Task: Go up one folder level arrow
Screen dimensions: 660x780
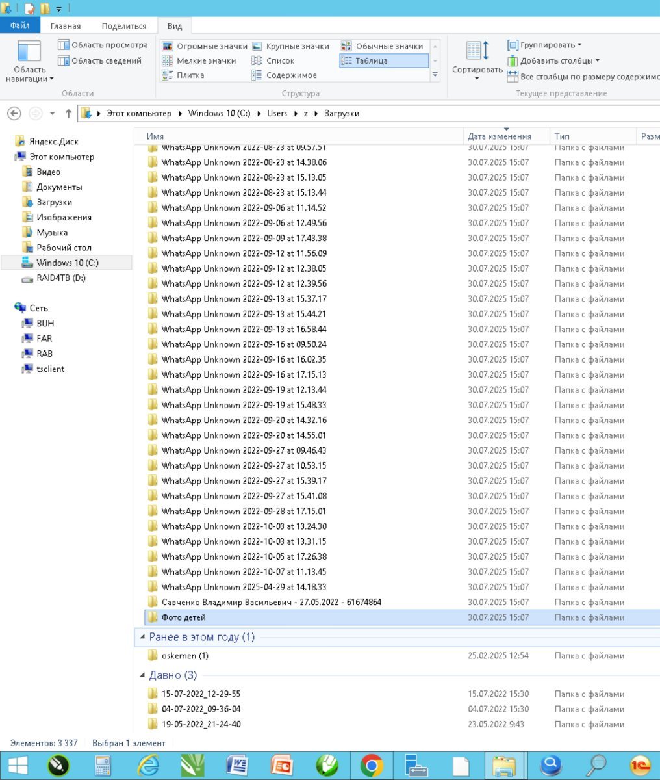Action: [68, 113]
